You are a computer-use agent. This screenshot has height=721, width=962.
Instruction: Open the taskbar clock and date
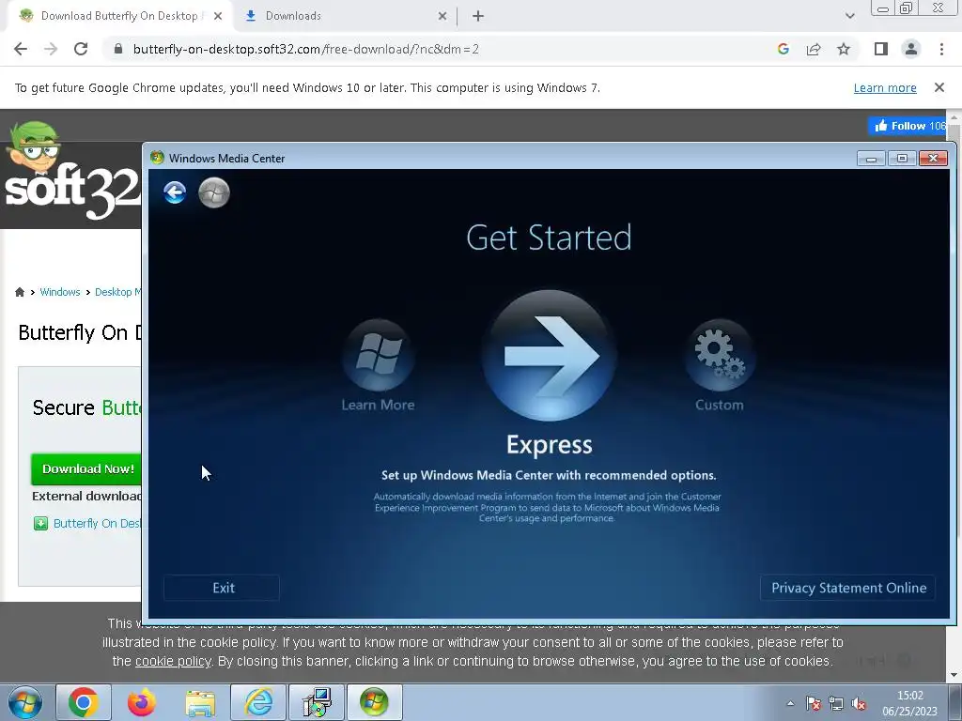pos(909,703)
